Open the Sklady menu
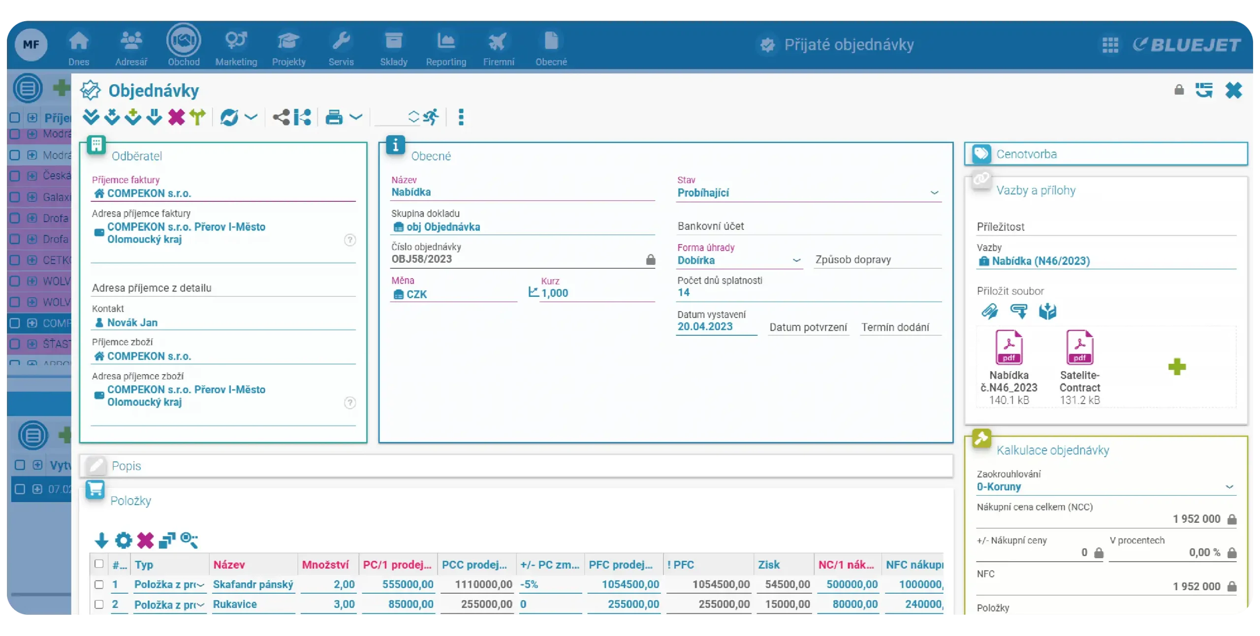This screenshot has width=1260, height=636. tap(393, 48)
